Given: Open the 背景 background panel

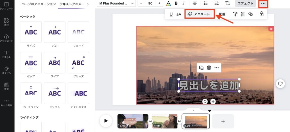Looking at the screenshot, I should pyautogui.click(x=7, y=86).
